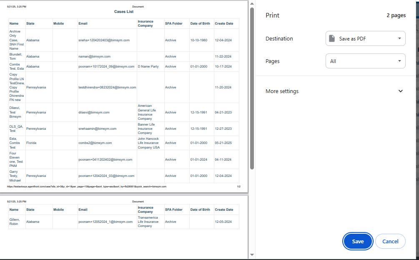Open the Pages dropdown set to All
This screenshot has height=260, width=419.
tap(365, 61)
